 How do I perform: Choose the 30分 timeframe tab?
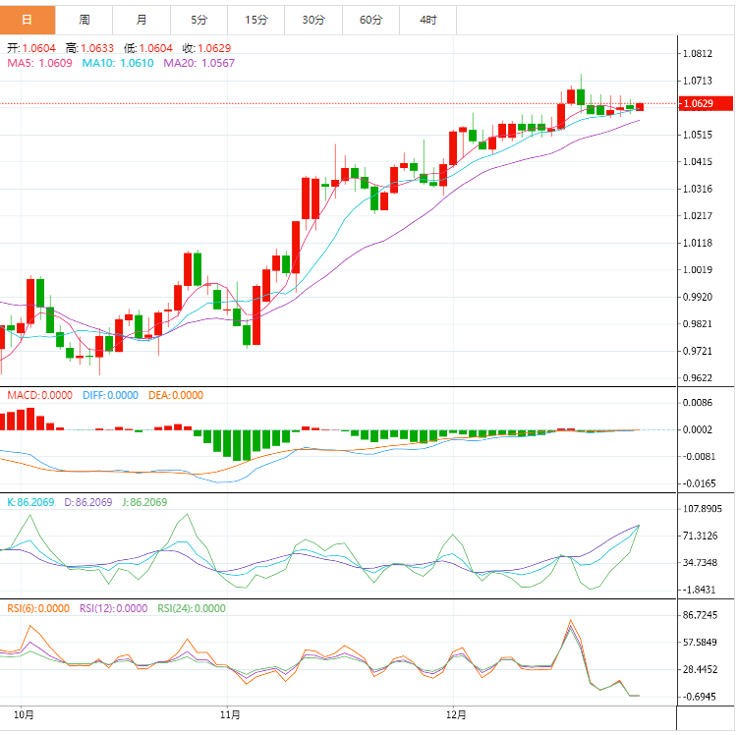(312, 20)
